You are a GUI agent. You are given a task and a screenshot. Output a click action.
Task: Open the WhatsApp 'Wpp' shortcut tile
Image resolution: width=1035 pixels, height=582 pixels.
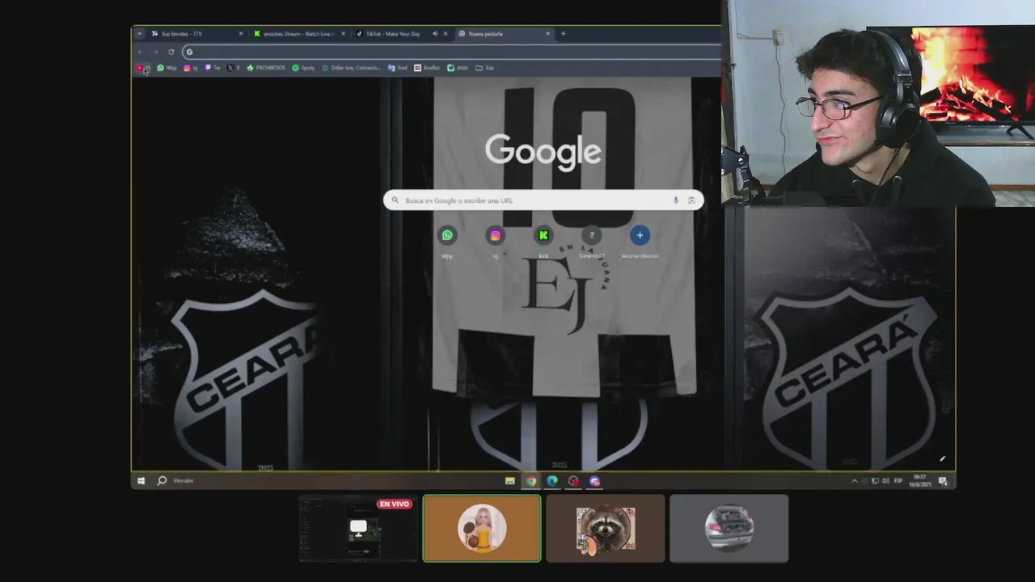click(447, 242)
